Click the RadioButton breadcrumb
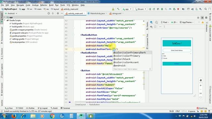 tap(94, 104)
